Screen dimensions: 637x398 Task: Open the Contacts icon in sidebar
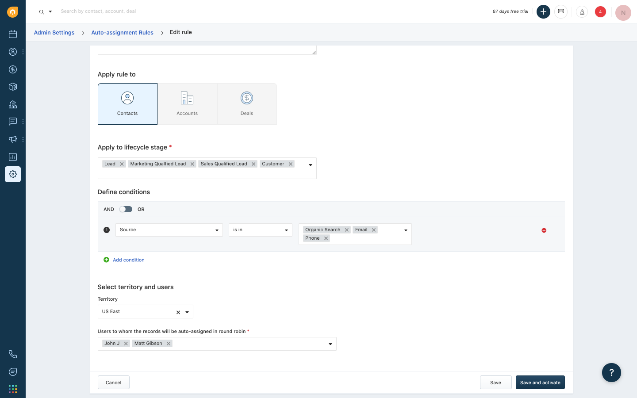click(13, 52)
